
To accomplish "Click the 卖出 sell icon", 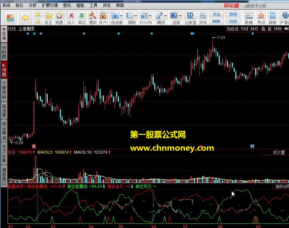I will [x=82, y=18].
